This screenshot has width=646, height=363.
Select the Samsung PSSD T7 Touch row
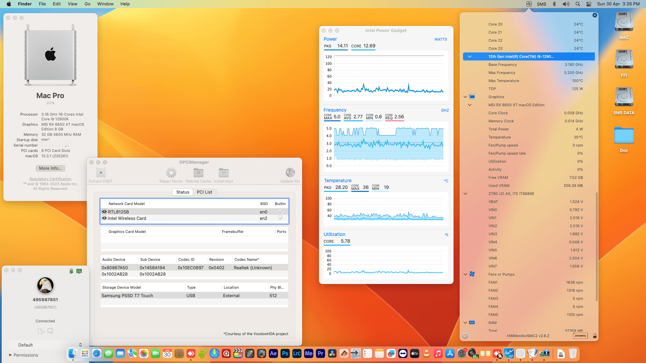coord(194,295)
